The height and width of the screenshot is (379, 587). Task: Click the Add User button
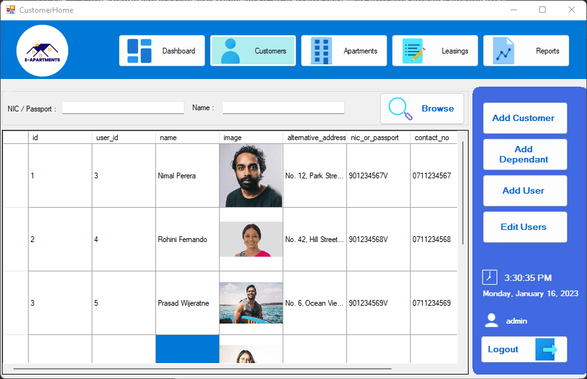[525, 190]
